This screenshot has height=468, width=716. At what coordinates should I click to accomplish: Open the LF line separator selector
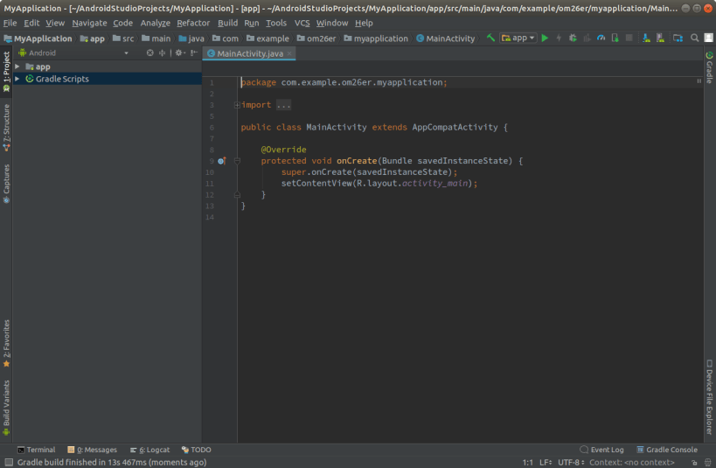point(546,463)
